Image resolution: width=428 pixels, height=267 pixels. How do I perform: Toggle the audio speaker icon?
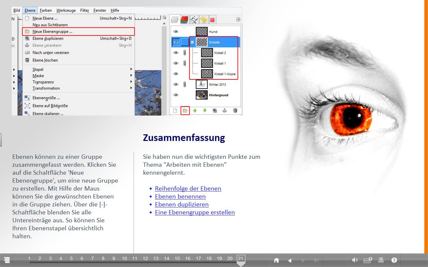pos(355,260)
